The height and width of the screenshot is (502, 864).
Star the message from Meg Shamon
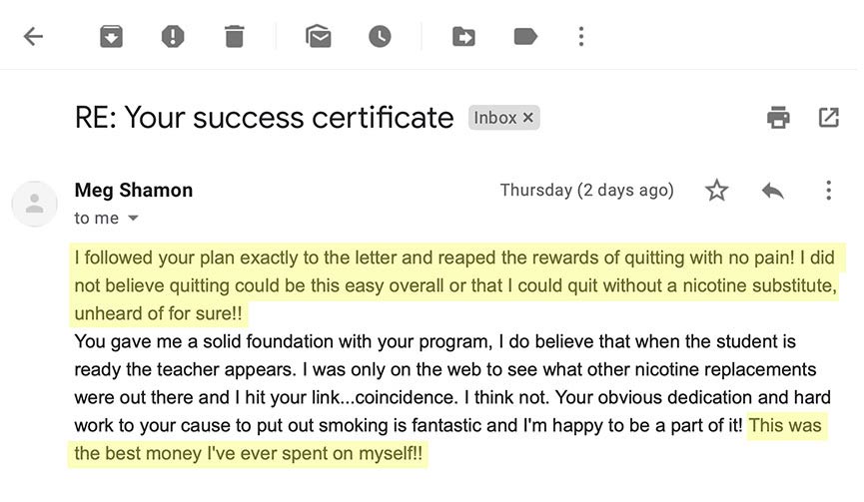pos(717,191)
